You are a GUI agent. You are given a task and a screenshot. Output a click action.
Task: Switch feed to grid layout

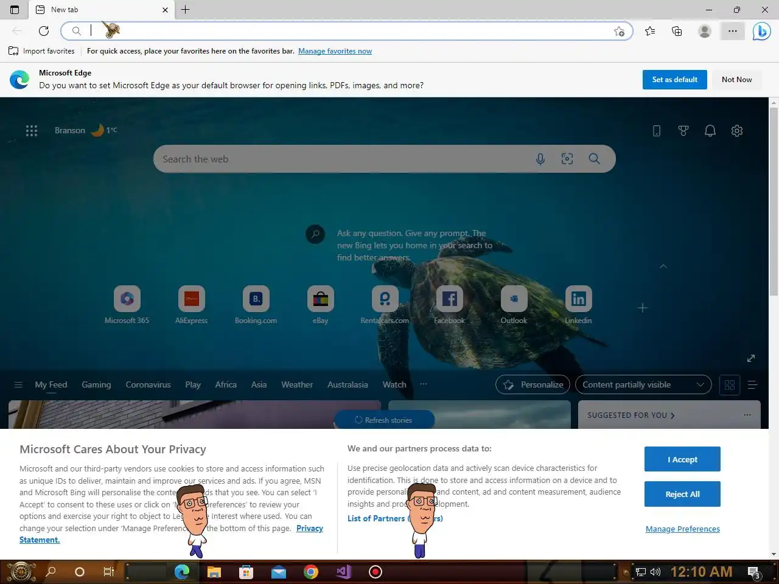tap(730, 384)
